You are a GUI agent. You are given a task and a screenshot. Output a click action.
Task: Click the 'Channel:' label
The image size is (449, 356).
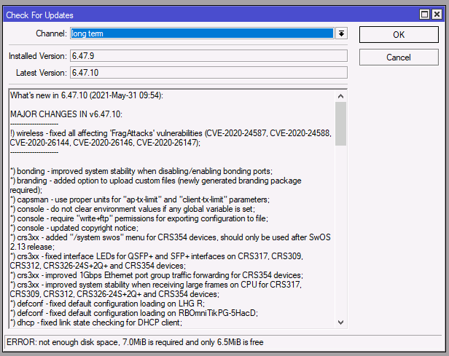[51, 33]
